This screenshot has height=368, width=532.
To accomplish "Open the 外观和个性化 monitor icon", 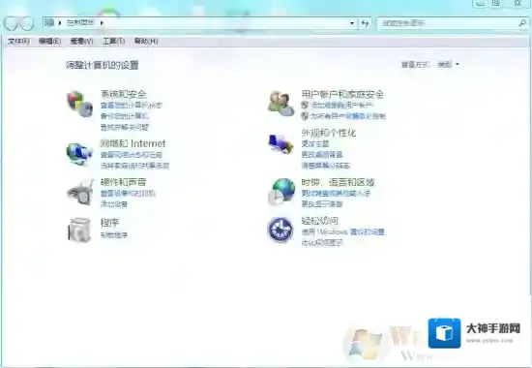I will 281,143.
